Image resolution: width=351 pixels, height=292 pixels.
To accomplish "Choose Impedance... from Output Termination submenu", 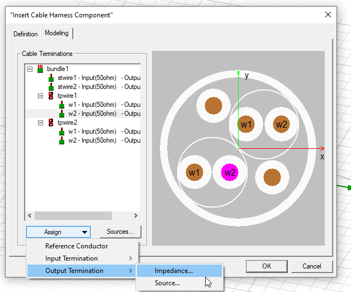I will point(174,271).
